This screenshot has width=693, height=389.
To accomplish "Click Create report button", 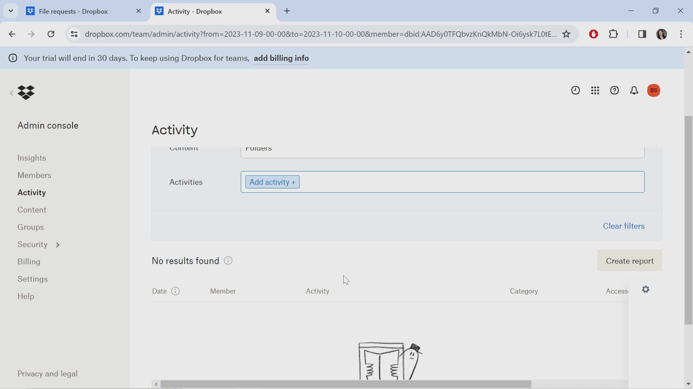I will (x=630, y=261).
